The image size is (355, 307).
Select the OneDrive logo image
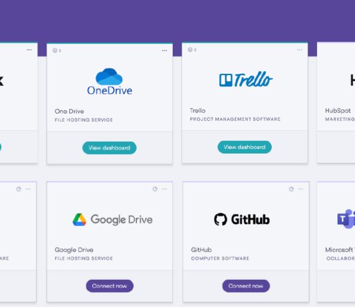[x=110, y=82]
